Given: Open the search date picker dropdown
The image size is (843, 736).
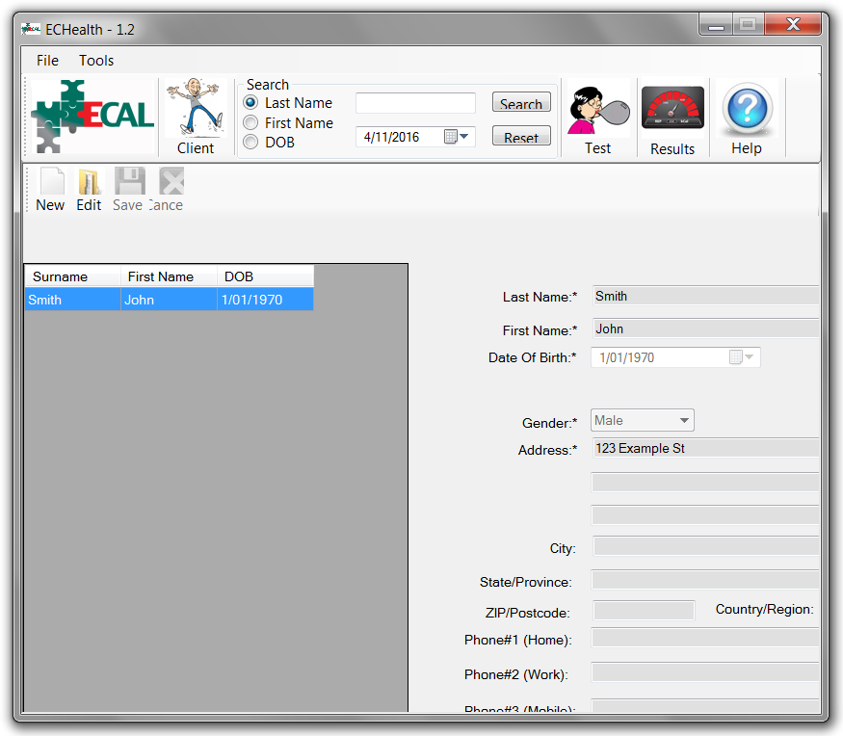Looking at the screenshot, I should click(x=463, y=137).
